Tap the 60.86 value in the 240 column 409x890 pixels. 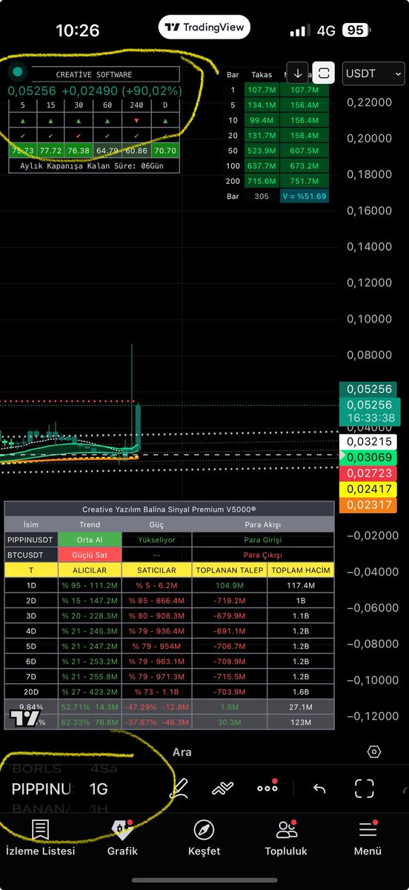click(x=136, y=150)
